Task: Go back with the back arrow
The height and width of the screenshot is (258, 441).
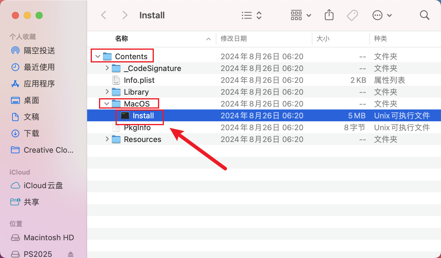Action: click(x=104, y=15)
